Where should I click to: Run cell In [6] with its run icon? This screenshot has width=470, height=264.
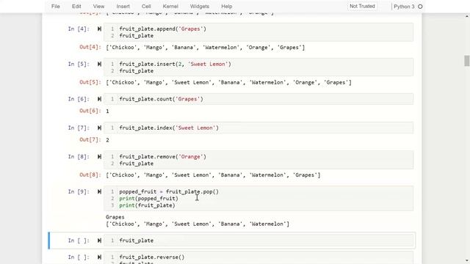pyautogui.click(x=99, y=99)
